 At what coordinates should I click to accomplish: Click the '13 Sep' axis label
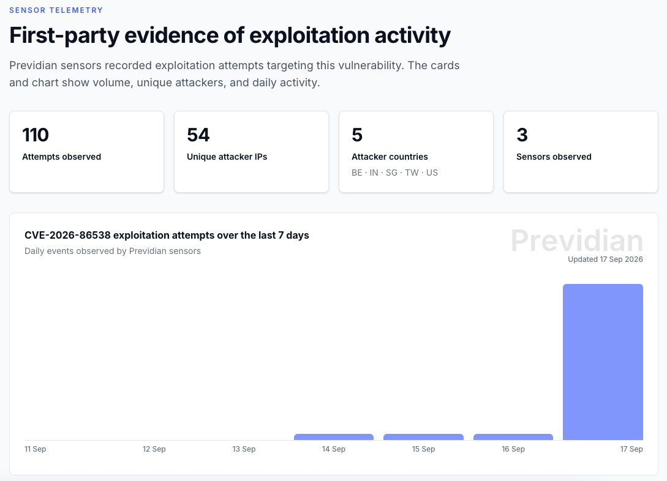[x=244, y=449]
